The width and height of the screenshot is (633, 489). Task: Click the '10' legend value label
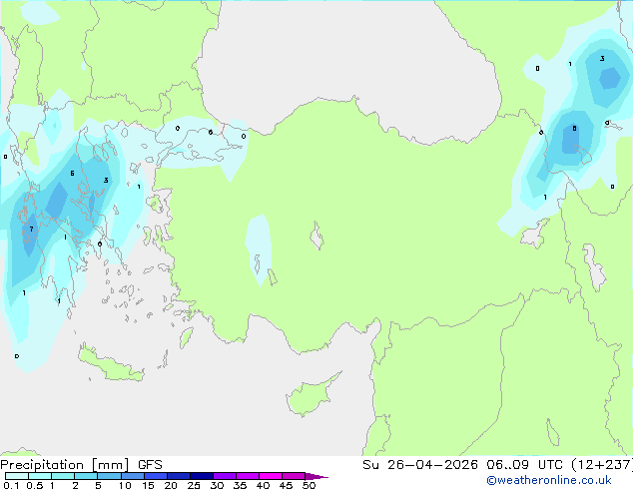(125, 485)
